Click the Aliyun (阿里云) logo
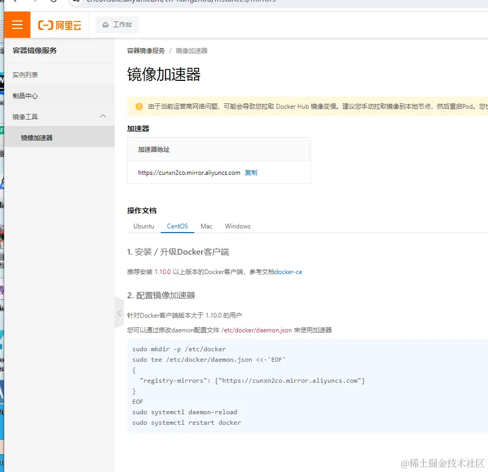This screenshot has height=472, width=488. [x=59, y=25]
